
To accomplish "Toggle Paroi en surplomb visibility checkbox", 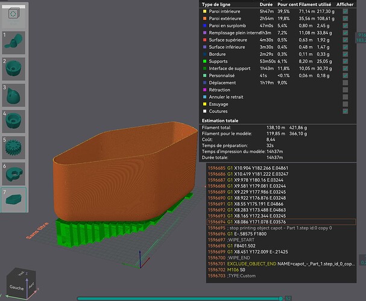I will click(345, 26).
